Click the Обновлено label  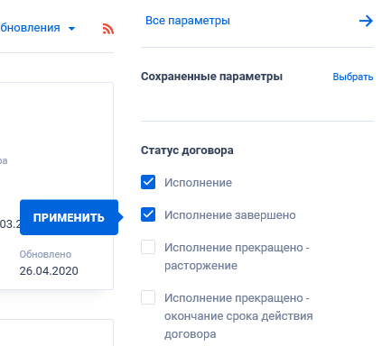45,254
